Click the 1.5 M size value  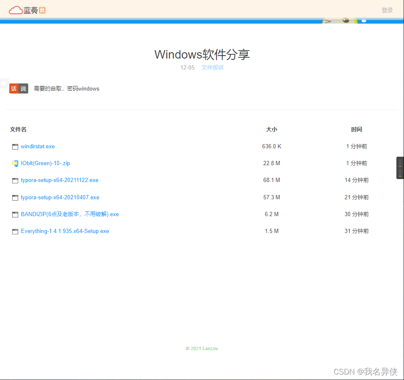click(272, 231)
